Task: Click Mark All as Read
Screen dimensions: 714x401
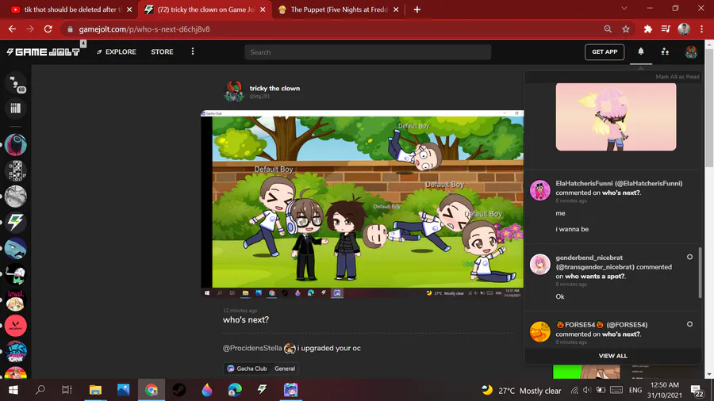Action: click(x=678, y=77)
